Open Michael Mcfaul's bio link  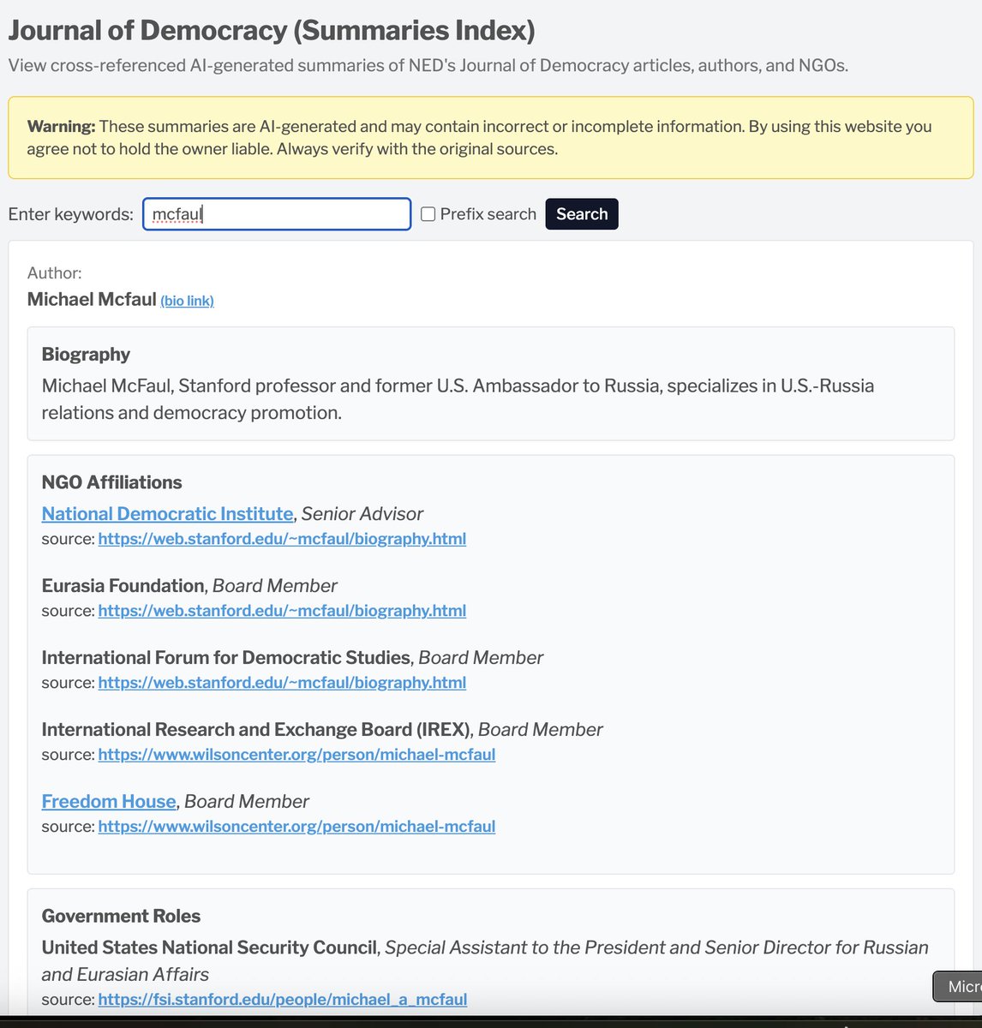187,301
